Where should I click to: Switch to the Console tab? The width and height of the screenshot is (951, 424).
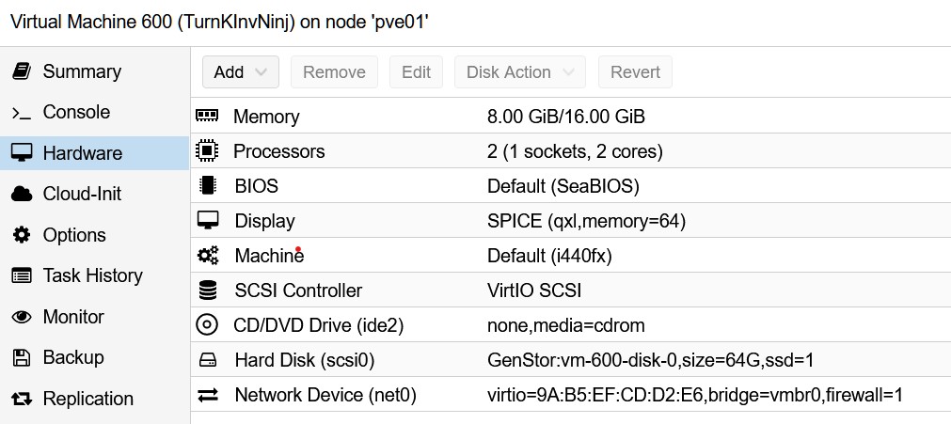76,112
